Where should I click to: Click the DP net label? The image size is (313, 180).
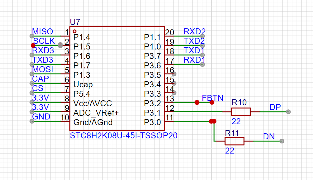(275, 107)
